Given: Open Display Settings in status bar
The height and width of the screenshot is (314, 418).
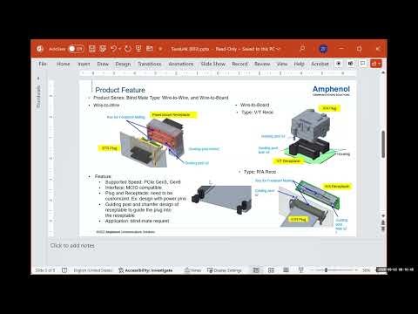Looking at the screenshot, I should click(225, 270).
